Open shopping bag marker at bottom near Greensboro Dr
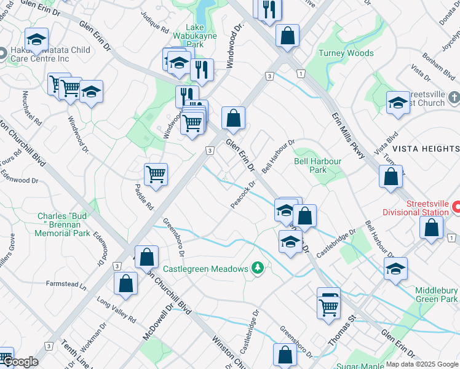460x369 pixels. 285,355
